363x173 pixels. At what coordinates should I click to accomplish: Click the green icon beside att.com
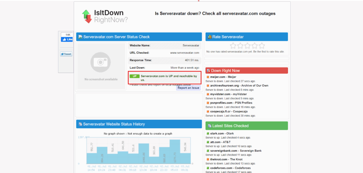click(x=208, y=142)
